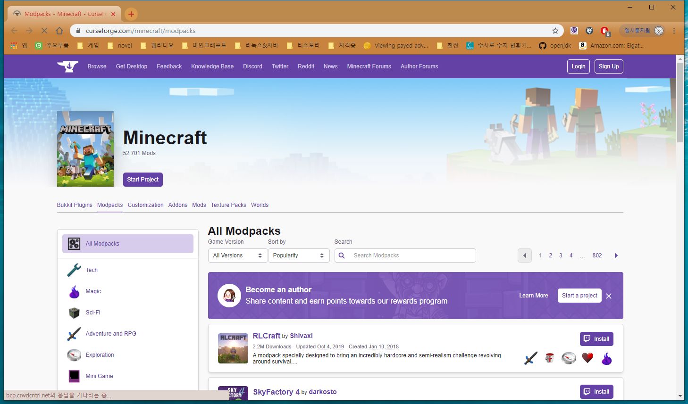The image size is (688, 404).
Task: Click the Twitch extension icon in toolbar
Action: (574, 31)
